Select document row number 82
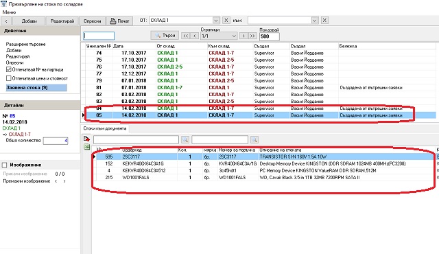The width and height of the screenshot is (439, 254). pos(261,94)
